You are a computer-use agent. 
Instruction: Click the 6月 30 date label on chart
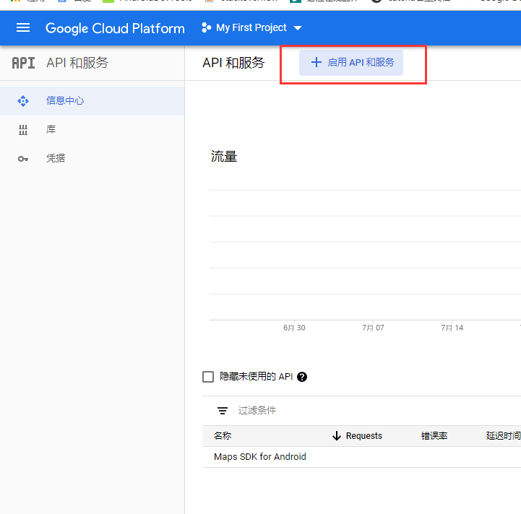[294, 328]
